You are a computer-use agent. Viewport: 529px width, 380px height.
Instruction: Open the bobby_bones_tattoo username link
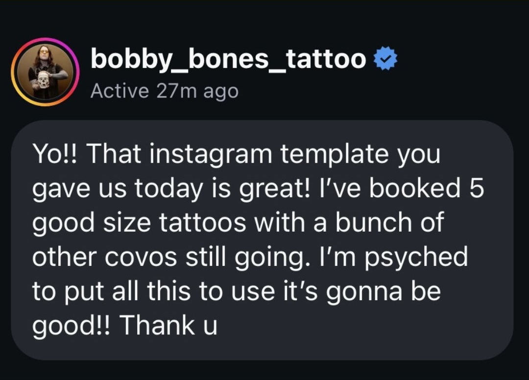(228, 60)
